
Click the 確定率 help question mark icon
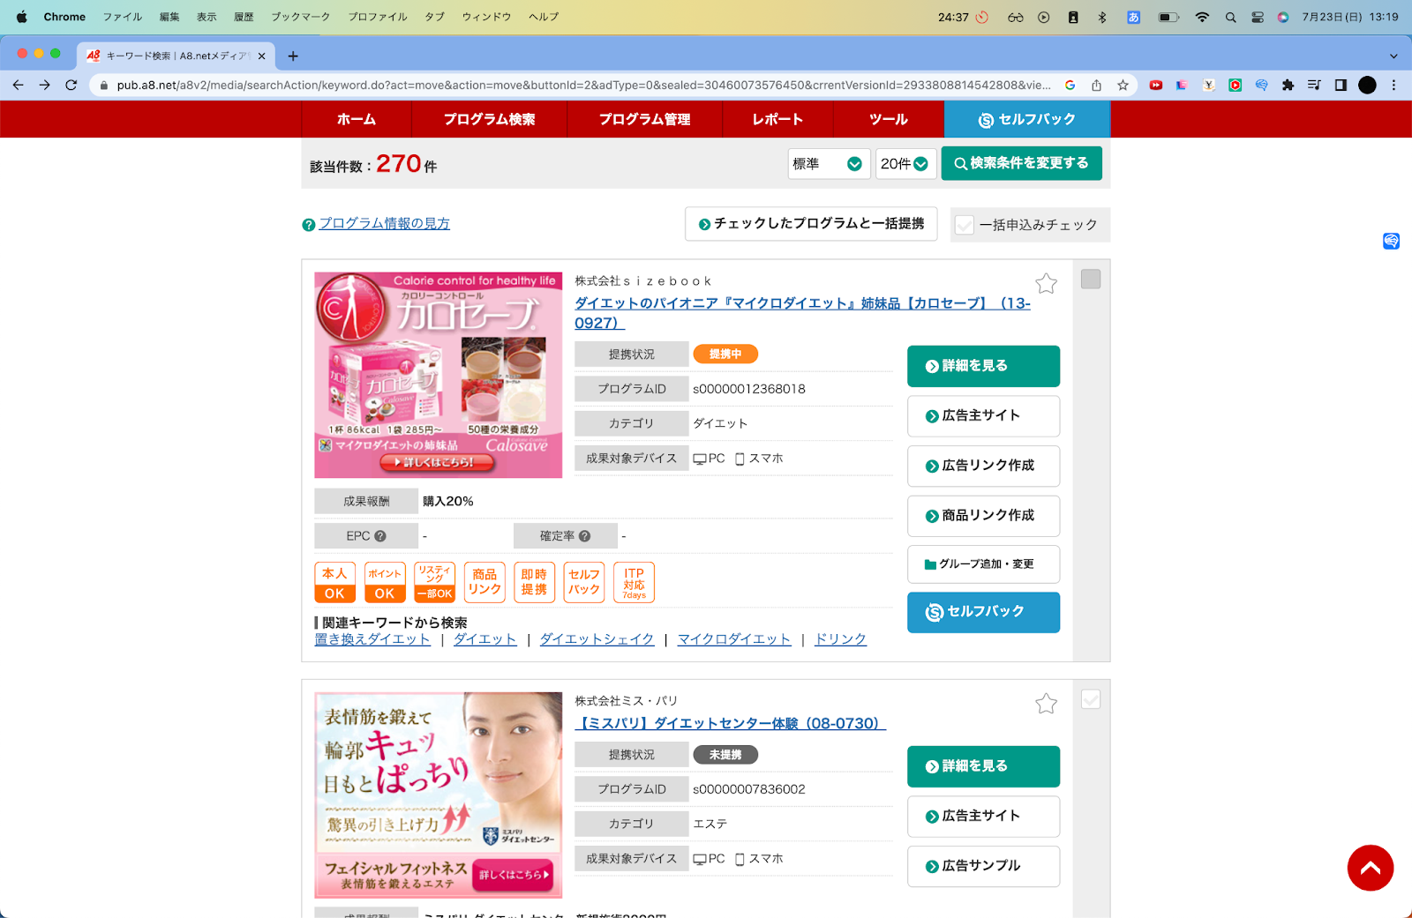(584, 536)
